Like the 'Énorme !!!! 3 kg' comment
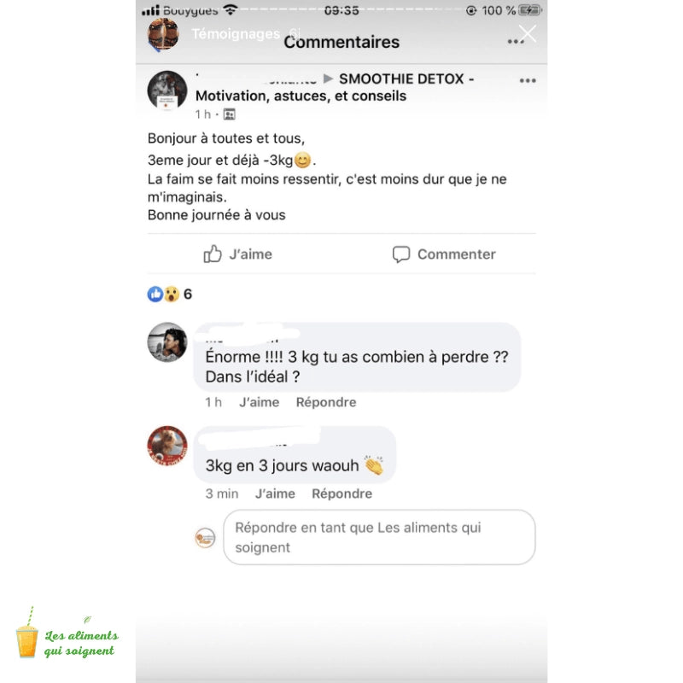The image size is (683, 683). [260, 402]
